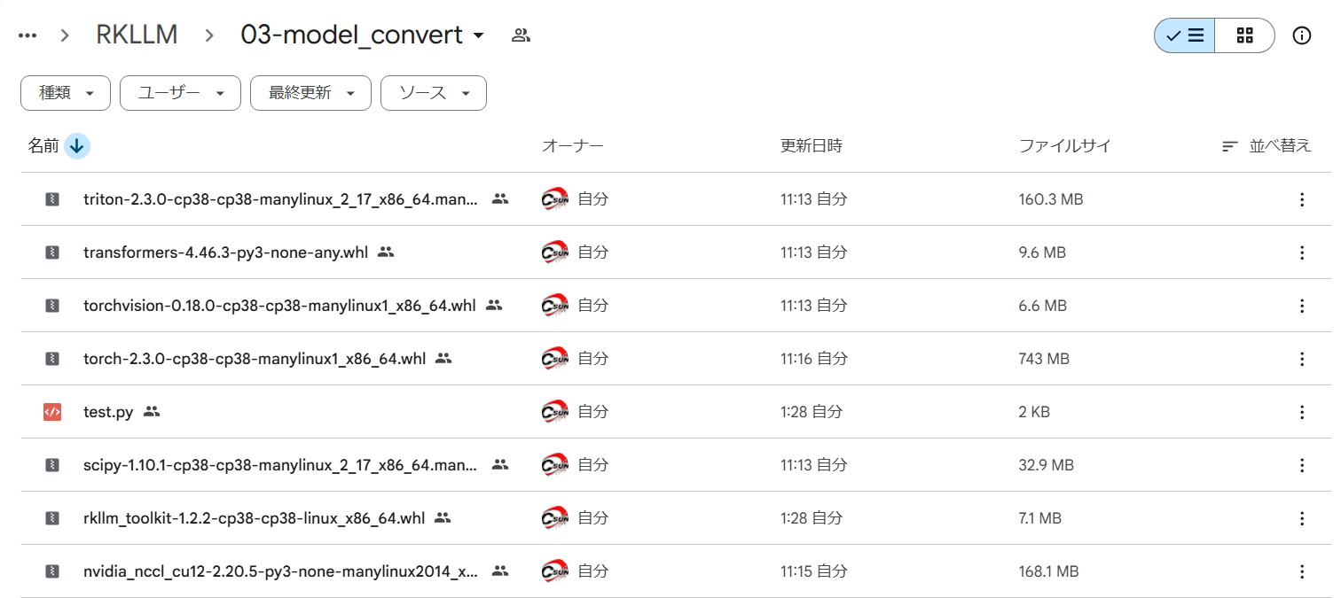
Task: Open more actions for triton-2.3.0 row
Action: tap(1302, 199)
